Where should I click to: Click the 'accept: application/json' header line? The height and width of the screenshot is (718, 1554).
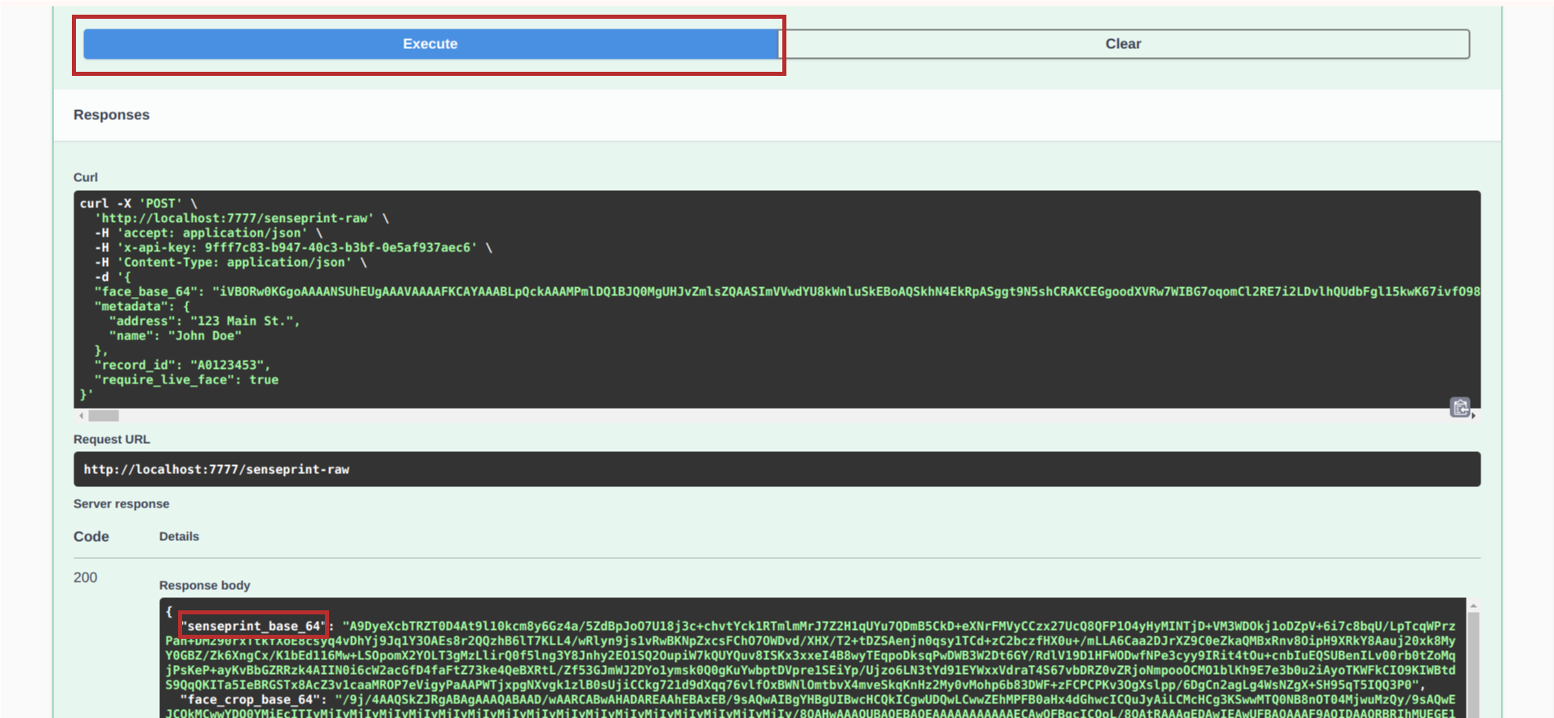click(209, 233)
